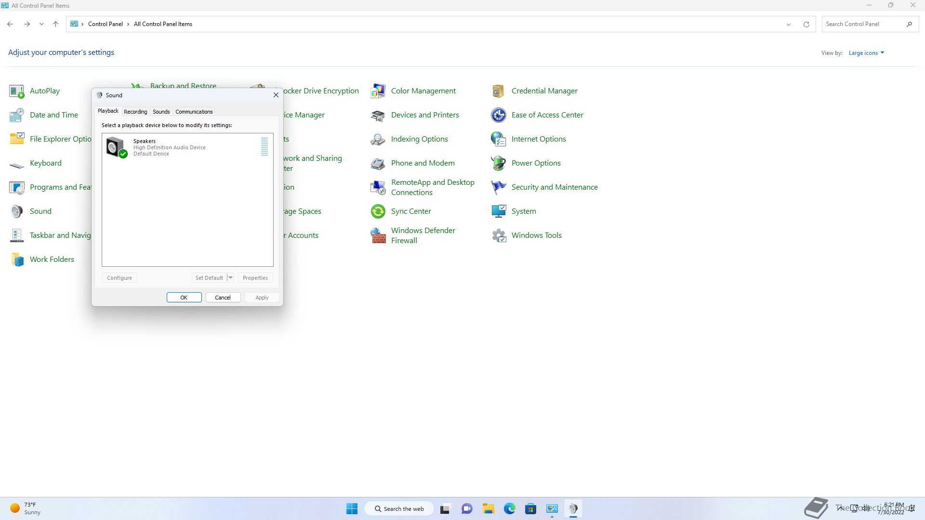Open the Task View taskbar button
The height and width of the screenshot is (520, 925).
[446, 508]
